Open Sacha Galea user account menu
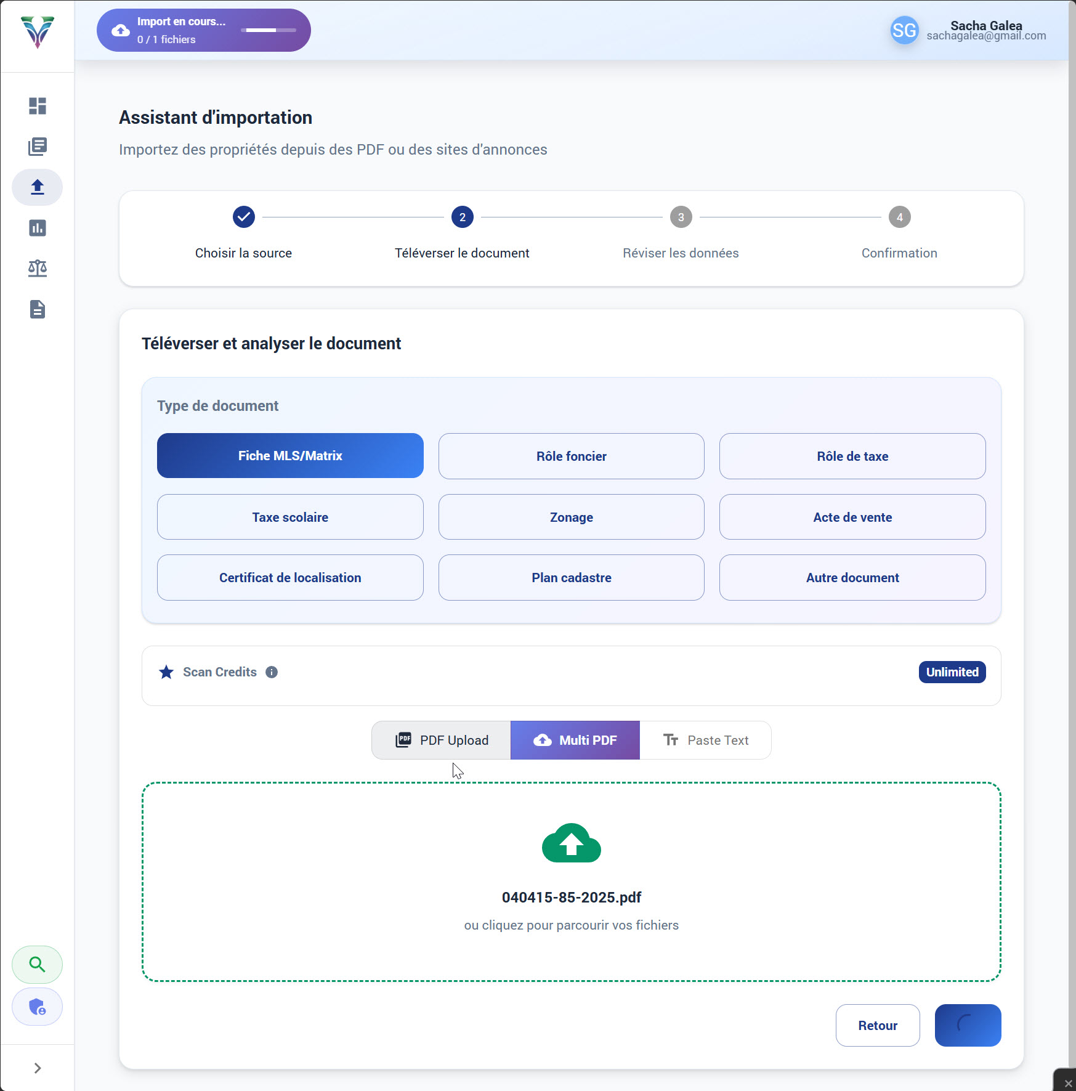This screenshot has height=1091, width=1076. [x=968, y=30]
